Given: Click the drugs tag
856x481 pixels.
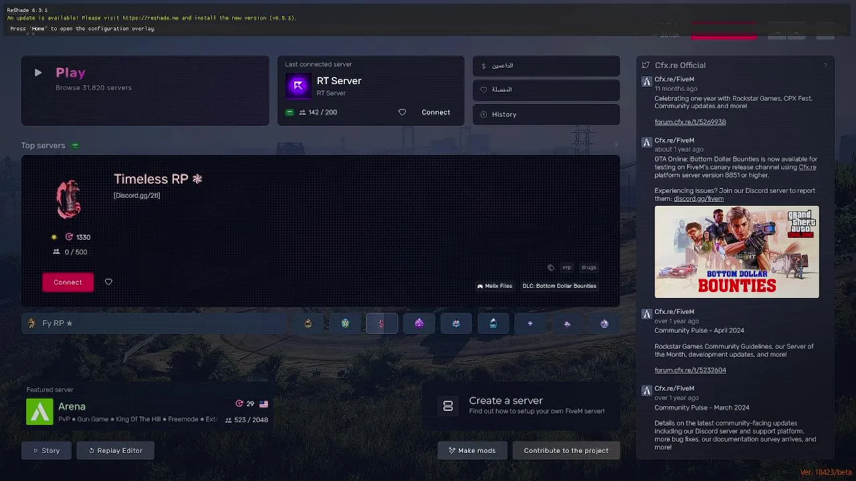Looking at the screenshot, I should point(588,267).
